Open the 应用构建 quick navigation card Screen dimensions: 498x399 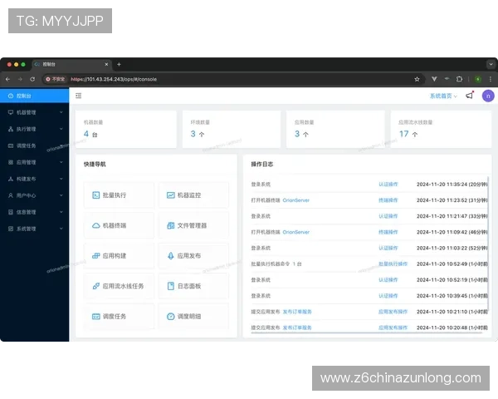[x=119, y=255]
